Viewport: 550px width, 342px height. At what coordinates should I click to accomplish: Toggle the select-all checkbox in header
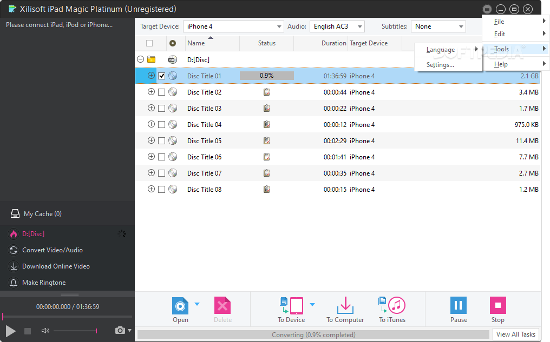[x=149, y=43]
